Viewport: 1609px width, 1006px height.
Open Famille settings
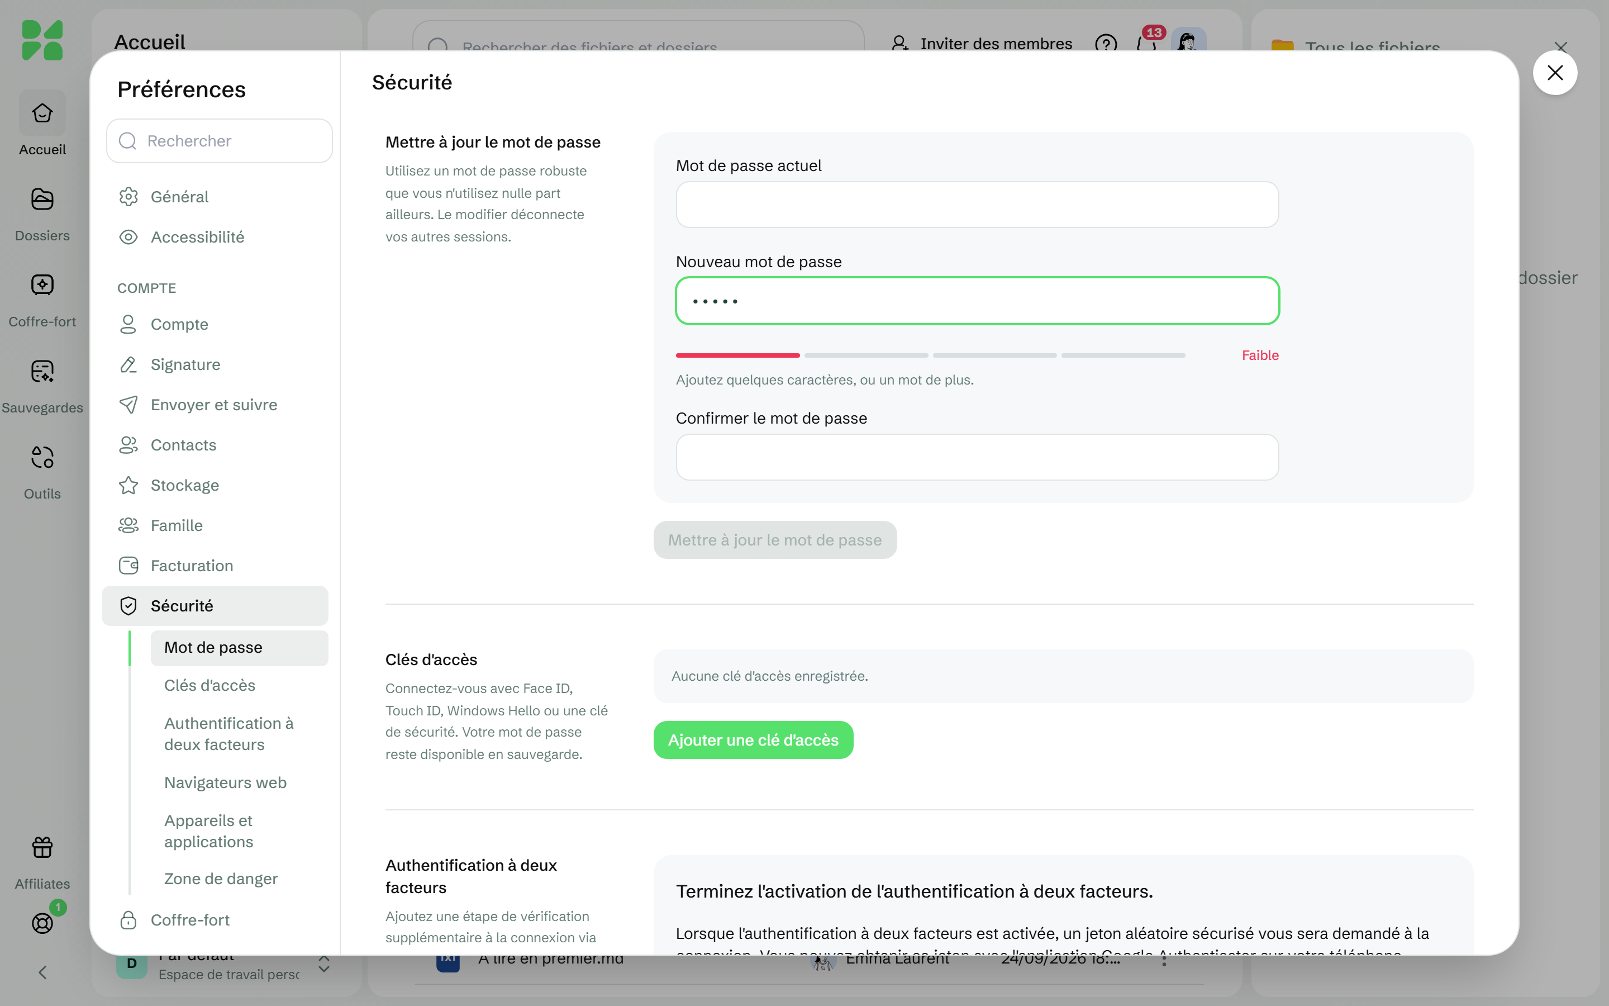coord(215,525)
